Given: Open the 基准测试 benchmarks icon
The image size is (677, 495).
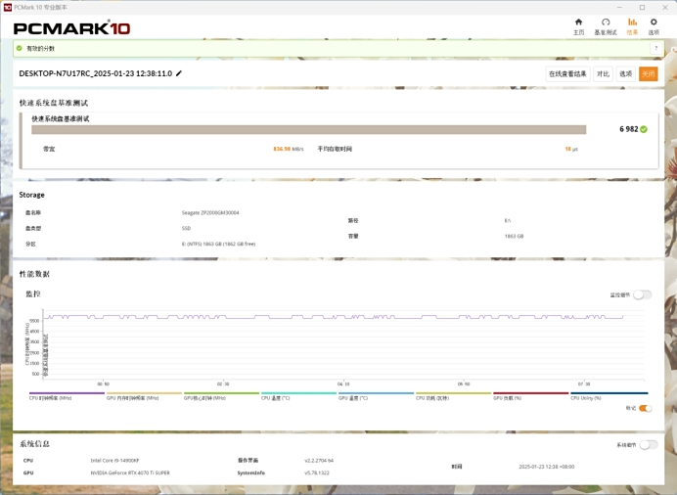Looking at the screenshot, I should tap(606, 22).
